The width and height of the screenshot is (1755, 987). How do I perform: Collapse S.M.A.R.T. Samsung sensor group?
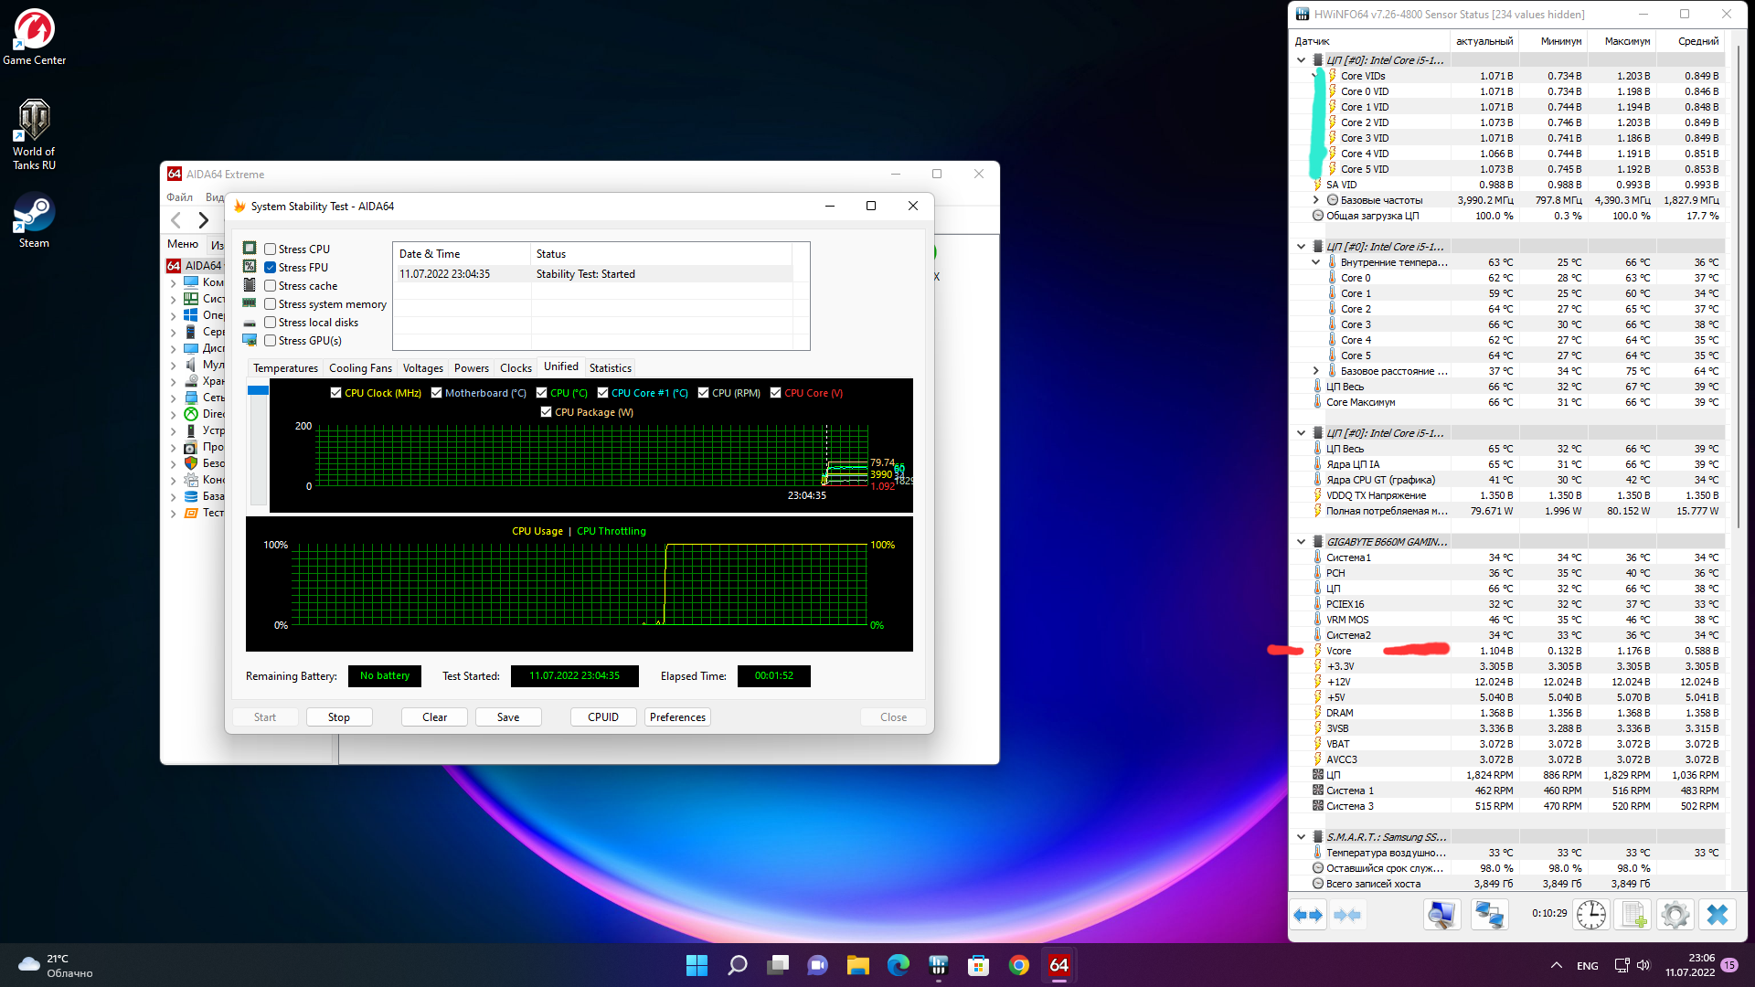point(1302,837)
